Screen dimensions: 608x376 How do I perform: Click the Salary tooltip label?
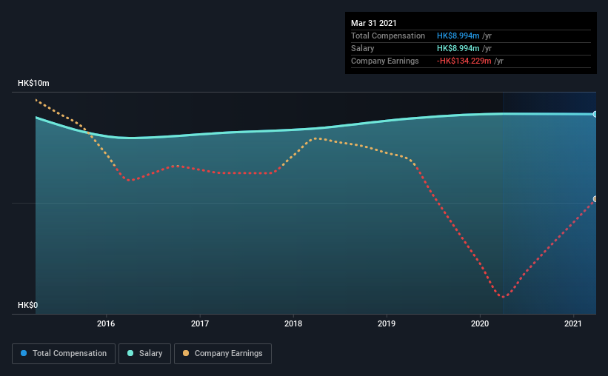pyautogui.click(x=363, y=48)
